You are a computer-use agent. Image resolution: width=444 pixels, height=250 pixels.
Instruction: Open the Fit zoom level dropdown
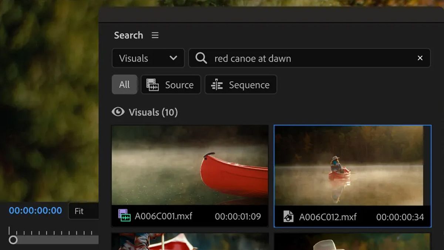[x=84, y=211]
